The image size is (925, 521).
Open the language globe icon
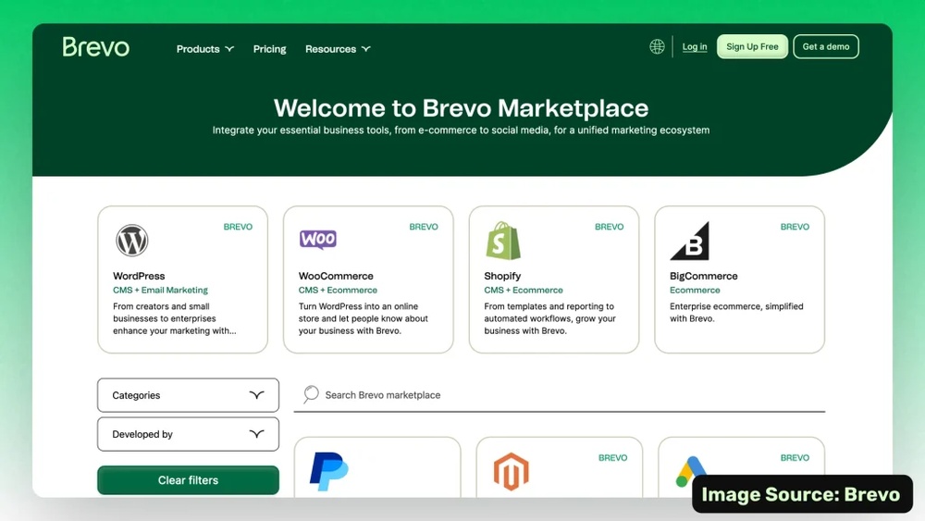click(657, 46)
